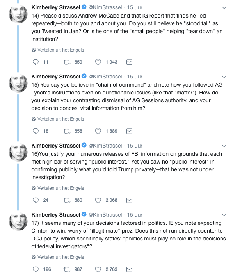
Task: Toggle retweet on tweet 17 with 987 retweets
Action: point(67,269)
